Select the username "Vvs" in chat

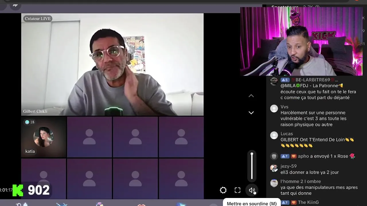(x=284, y=107)
